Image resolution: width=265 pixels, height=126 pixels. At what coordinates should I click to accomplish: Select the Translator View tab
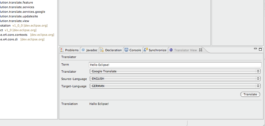click(186, 50)
